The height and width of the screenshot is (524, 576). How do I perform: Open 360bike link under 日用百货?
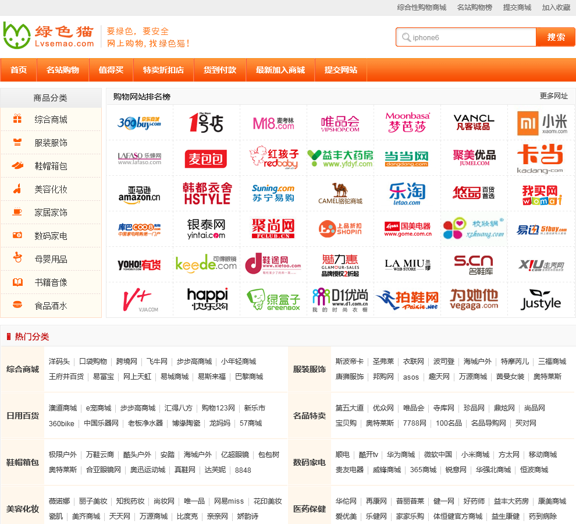pyautogui.click(x=61, y=423)
